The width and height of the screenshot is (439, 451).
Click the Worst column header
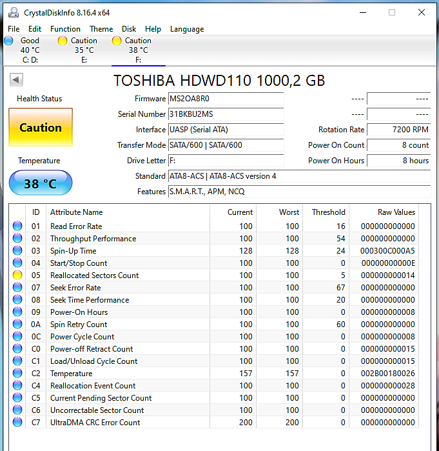[279, 212]
